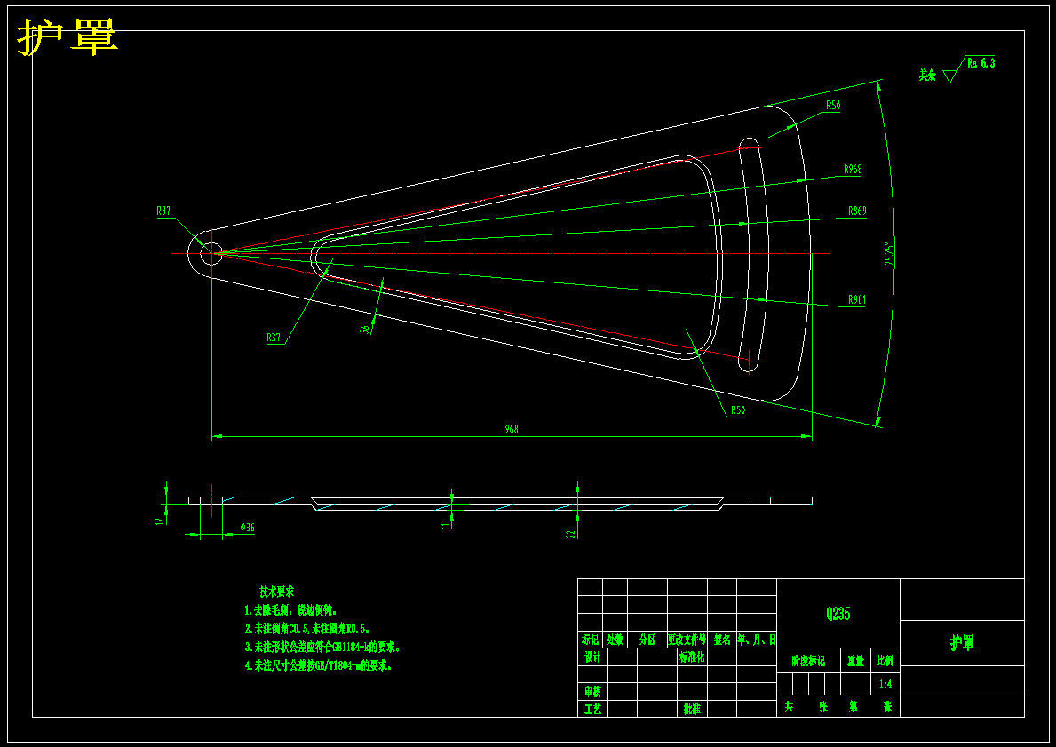The image size is (1056, 747).
Task: Click the 签名 title block cell
Action: (x=722, y=640)
